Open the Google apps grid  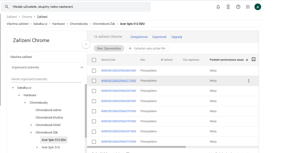[x=248, y=7]
